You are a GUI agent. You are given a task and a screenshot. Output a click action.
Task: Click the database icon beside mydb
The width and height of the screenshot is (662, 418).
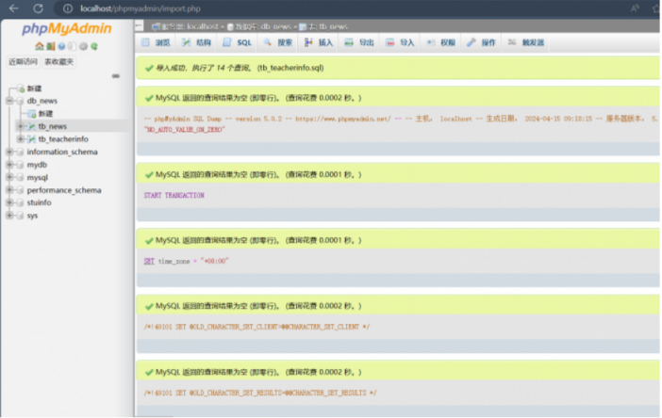20,165
